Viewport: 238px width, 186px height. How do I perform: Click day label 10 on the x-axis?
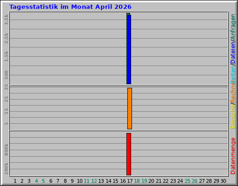click(79, 181)
